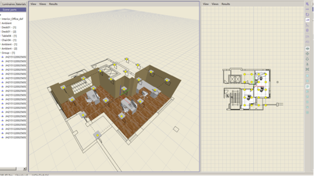Click right arrow of scene tree horizontal scrollbar
The image size is (314, 176).
click(25, 169)
